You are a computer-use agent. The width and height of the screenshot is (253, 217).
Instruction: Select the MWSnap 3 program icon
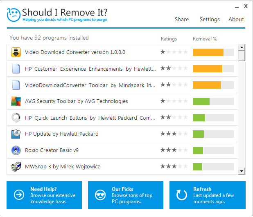pyautogui.click(x=16, y=167)
